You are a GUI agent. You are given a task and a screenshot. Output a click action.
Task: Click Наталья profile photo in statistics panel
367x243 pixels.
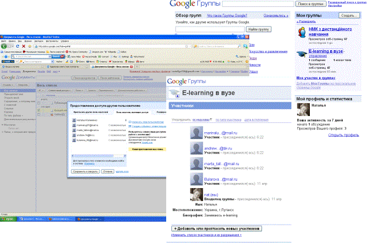[x=304, y=110]
